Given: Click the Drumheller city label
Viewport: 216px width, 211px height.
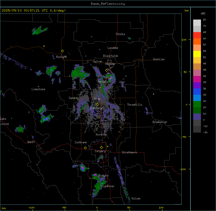Looking at the screenshot, I should tap(160, 122).
